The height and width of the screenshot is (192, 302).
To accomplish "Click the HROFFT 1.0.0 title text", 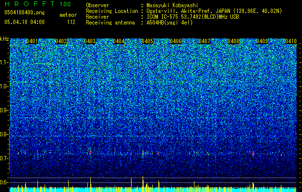I will pos(37,4).
